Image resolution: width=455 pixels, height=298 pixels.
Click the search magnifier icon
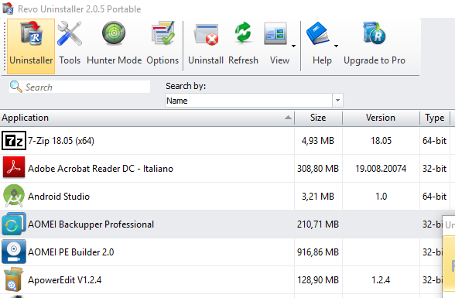15,87
